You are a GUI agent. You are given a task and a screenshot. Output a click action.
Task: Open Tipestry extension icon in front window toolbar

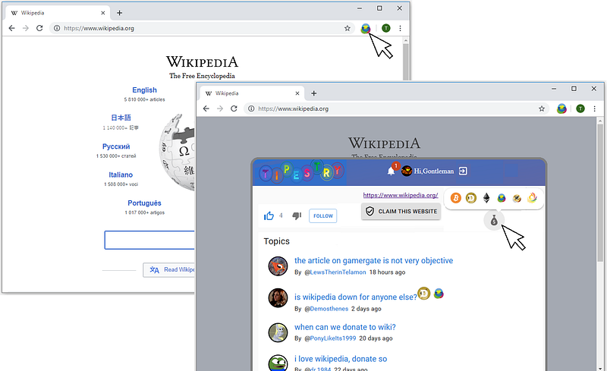[561, 108]
